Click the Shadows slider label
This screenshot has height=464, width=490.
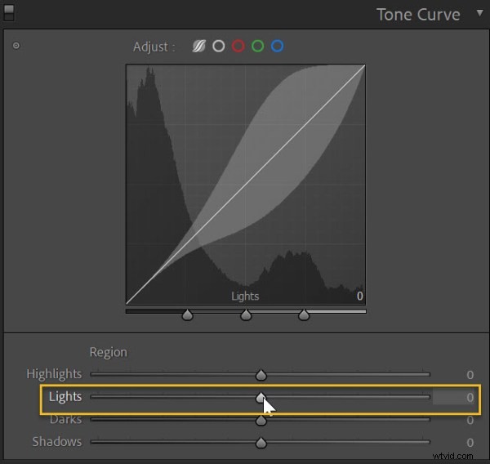pyautogui.click(x=57, y=442)
